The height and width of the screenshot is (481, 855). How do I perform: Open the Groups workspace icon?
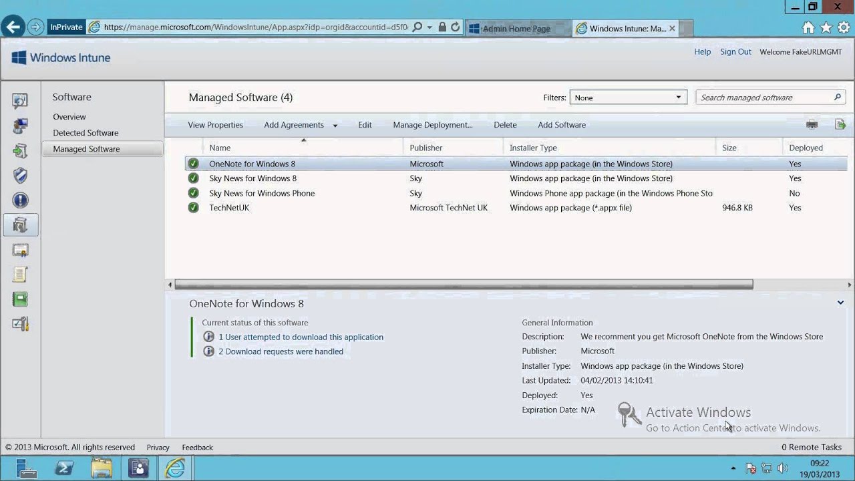pos(20,126)
